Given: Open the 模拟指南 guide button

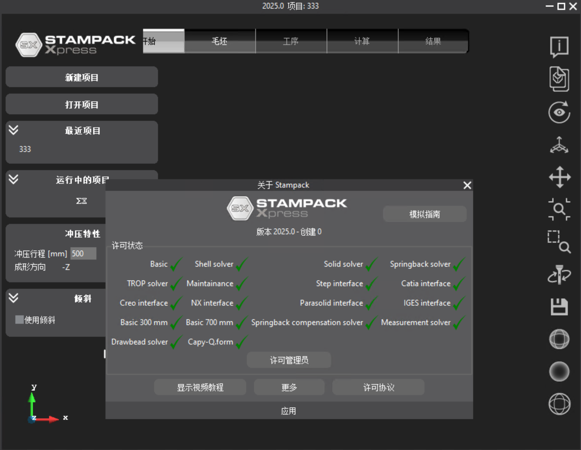Looking at the screenshot, I should click(425, 214).
